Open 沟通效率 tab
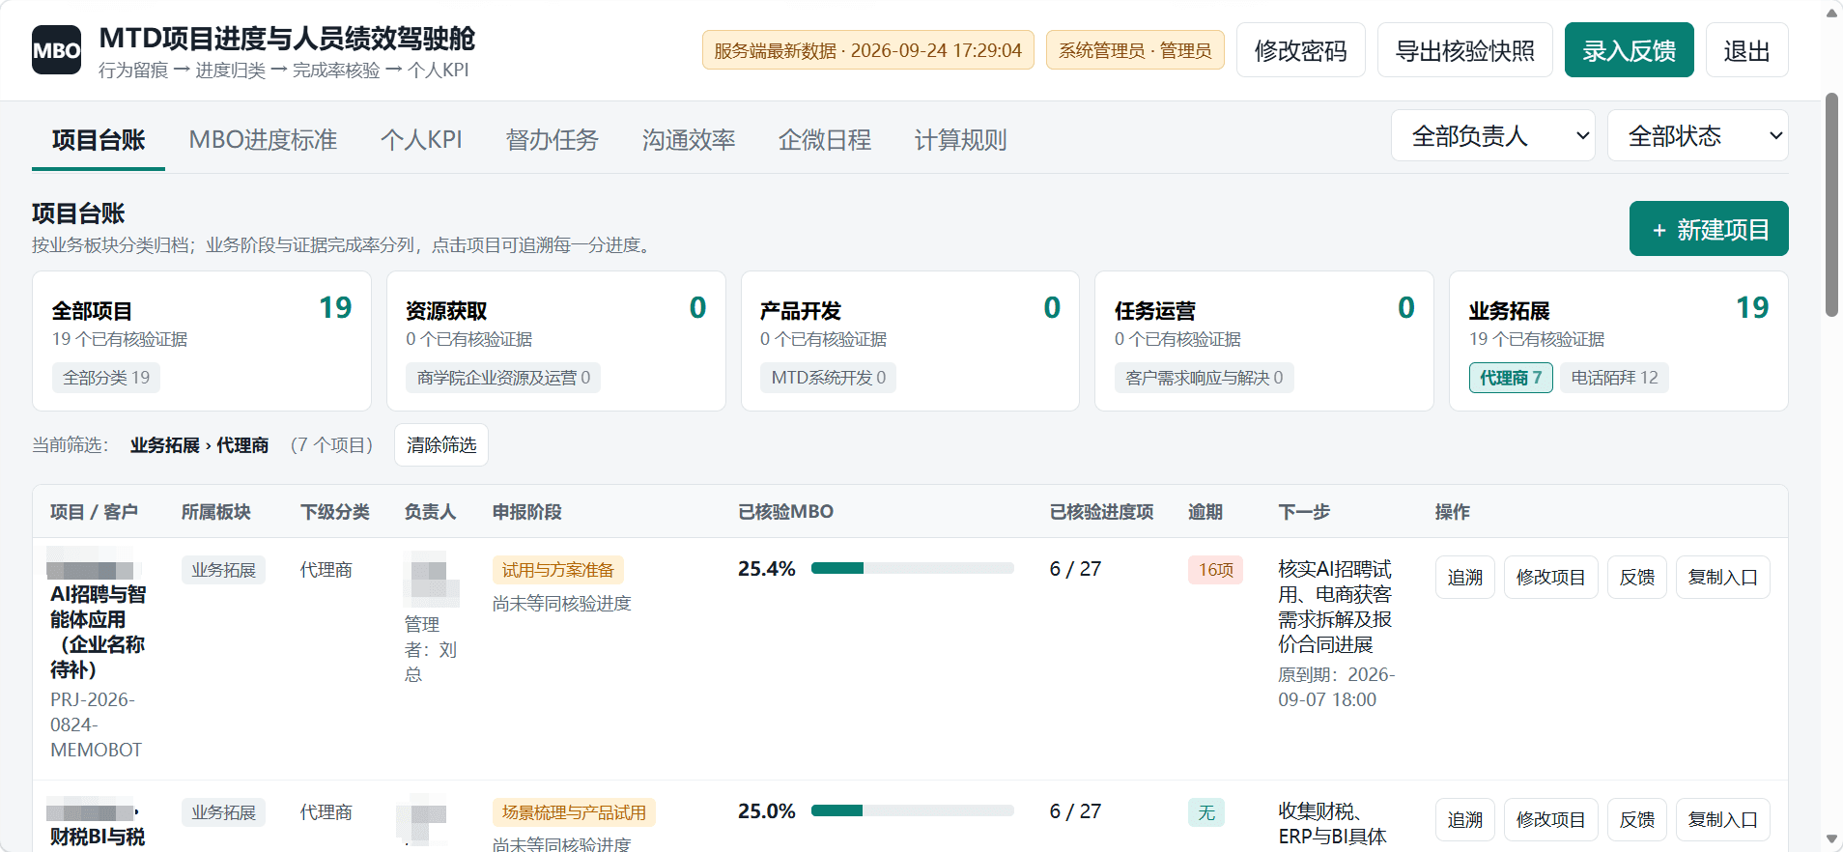The height and width of the screenshot is (852, 1843). pos(689,140)
